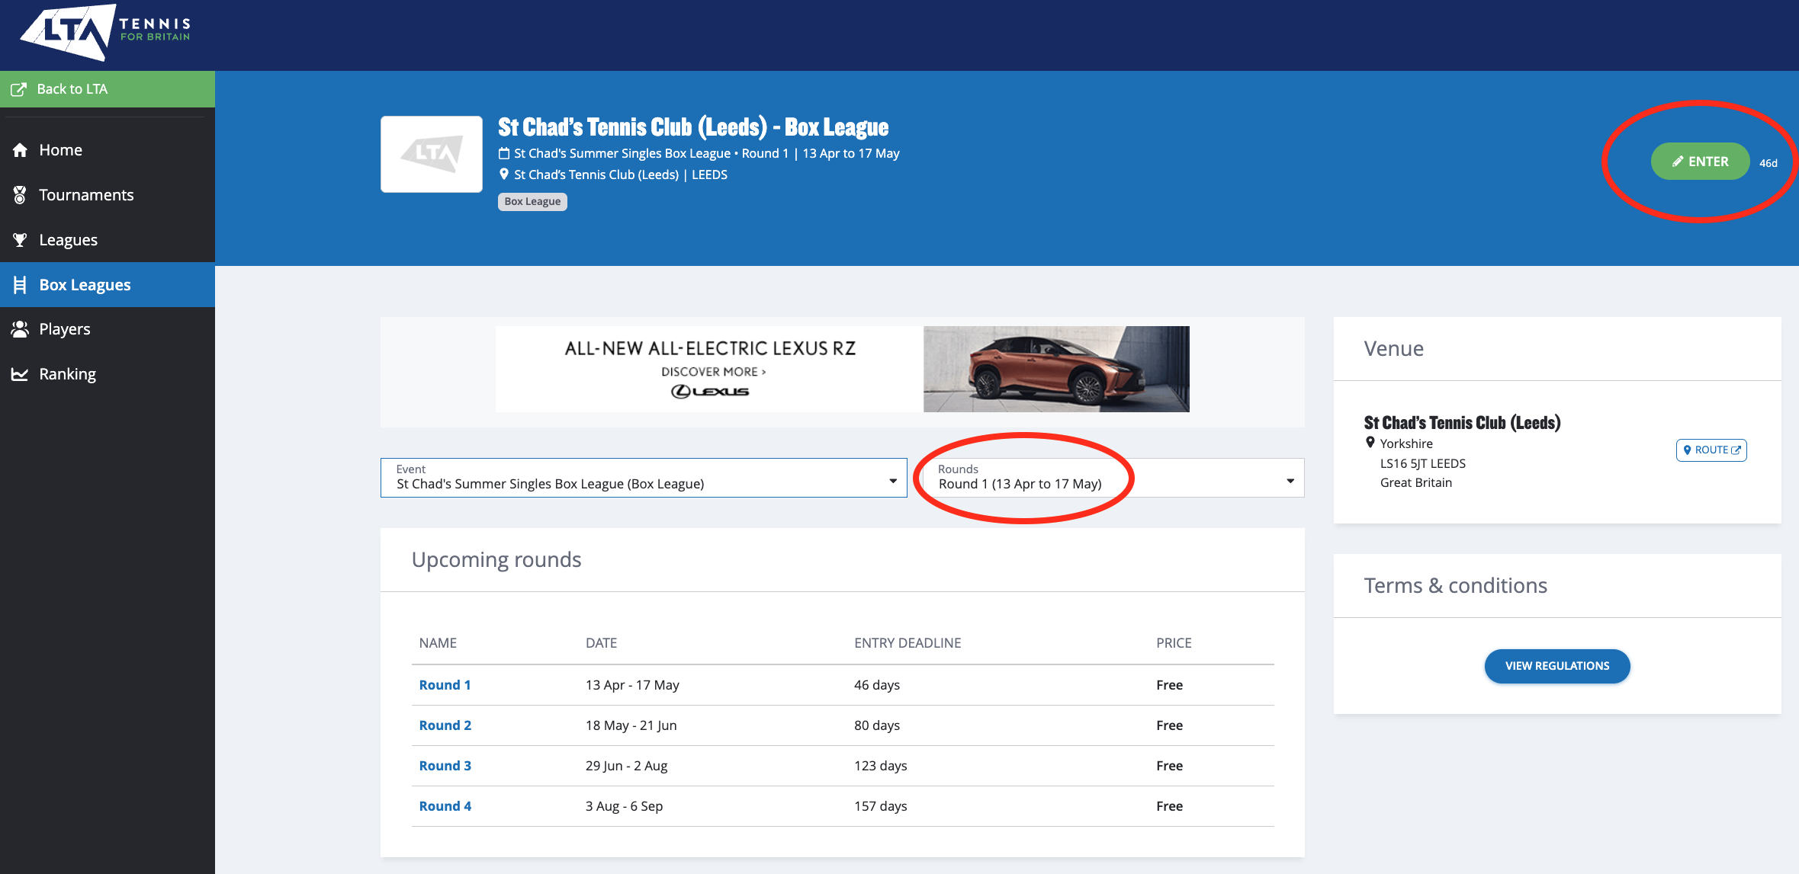Click the Players group icon
The width and height of the screenshot is (1799, 874).
pos(20,329)
